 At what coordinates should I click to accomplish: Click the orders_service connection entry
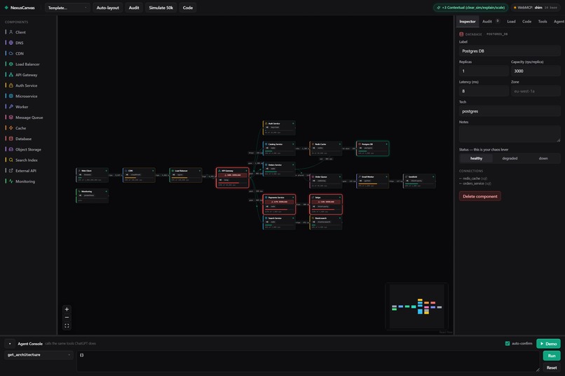pos(475,183)
